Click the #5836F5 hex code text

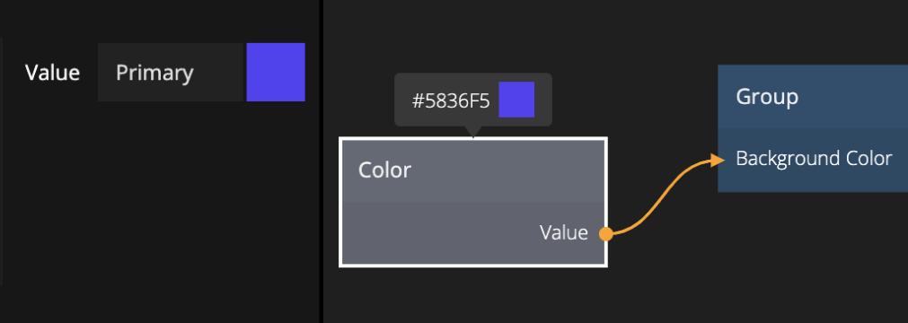(451, 101)
